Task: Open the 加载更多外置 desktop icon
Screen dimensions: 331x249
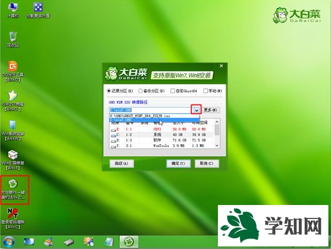Action: 38,10
